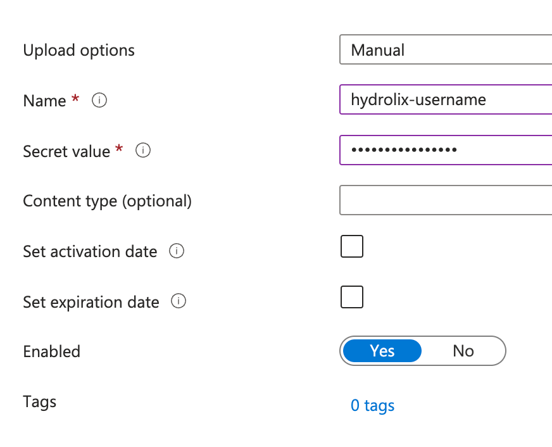552x447 pixels.
Task: Select Yes on the Enabled toggle
Action: coord(382,351)
